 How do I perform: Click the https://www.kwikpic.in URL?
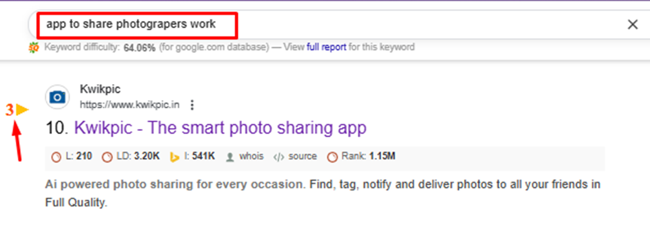point(130,105)
